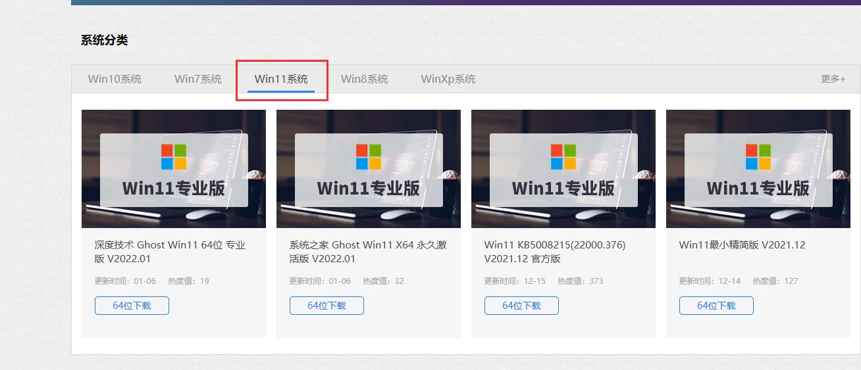Open the 系统之家 Ghost Win11 thumbnail image
Screen dimensions: 861x370
coord(369,169)
